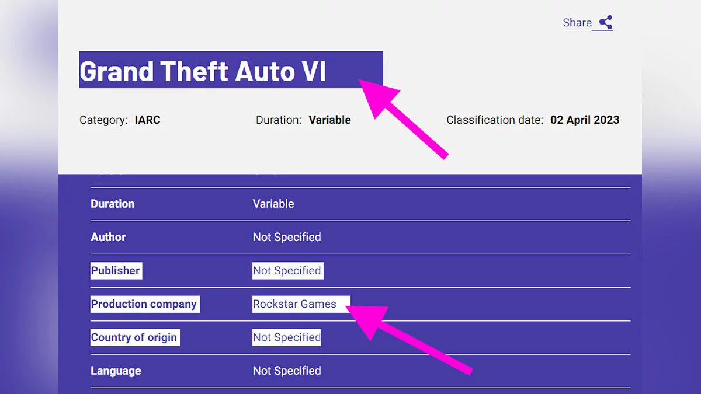Click the Production company label
Screen dimensions: 701x394
point(144,304)
